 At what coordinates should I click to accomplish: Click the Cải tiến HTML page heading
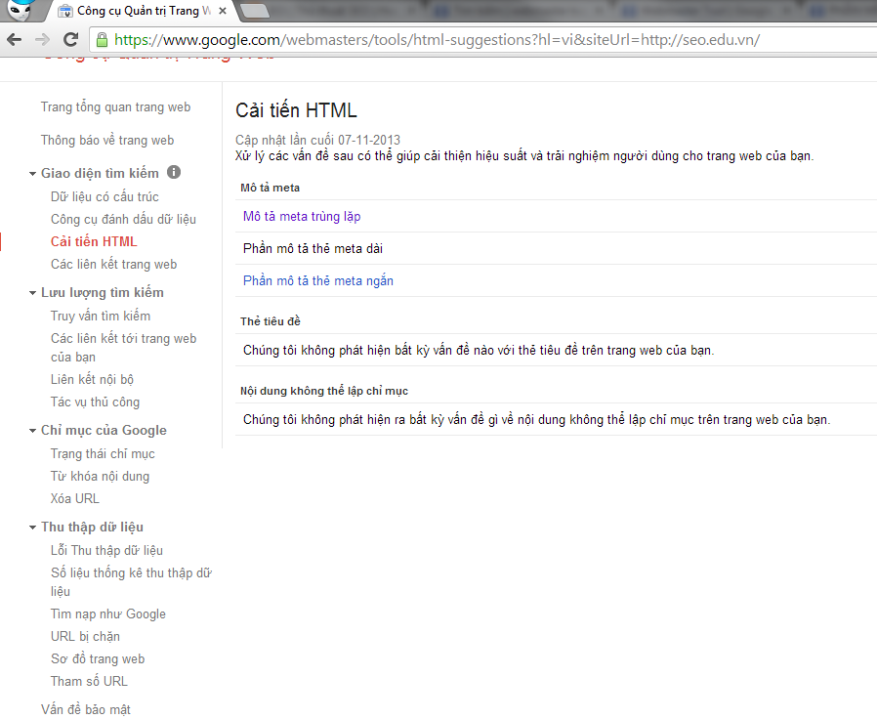296,110
